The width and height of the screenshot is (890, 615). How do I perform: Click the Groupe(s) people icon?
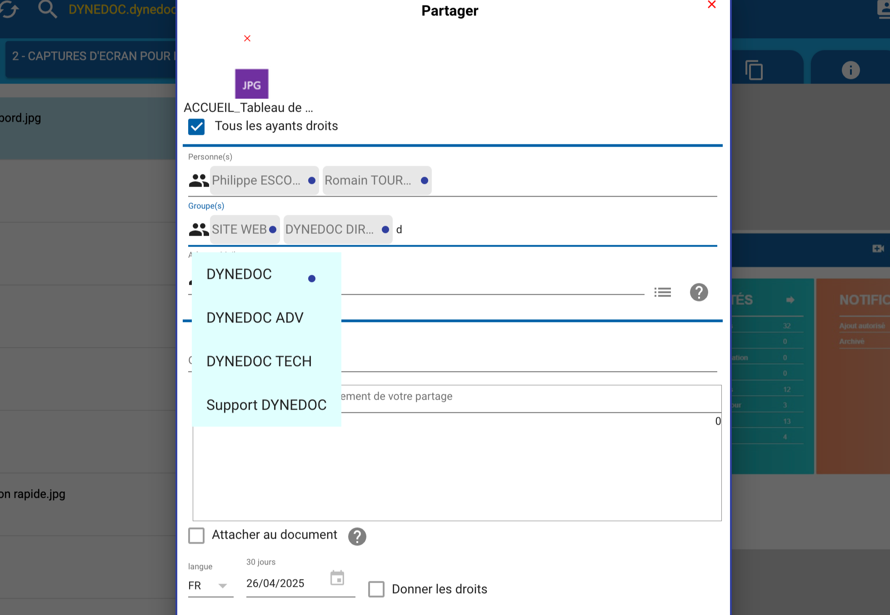coord(199,230)
